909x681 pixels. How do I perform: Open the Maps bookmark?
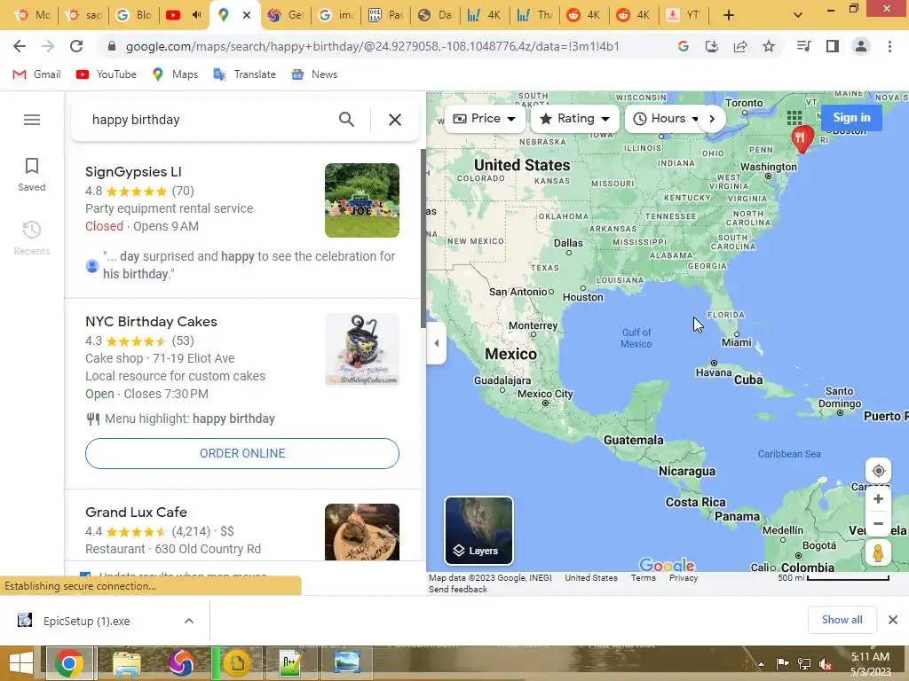(175, 74)
